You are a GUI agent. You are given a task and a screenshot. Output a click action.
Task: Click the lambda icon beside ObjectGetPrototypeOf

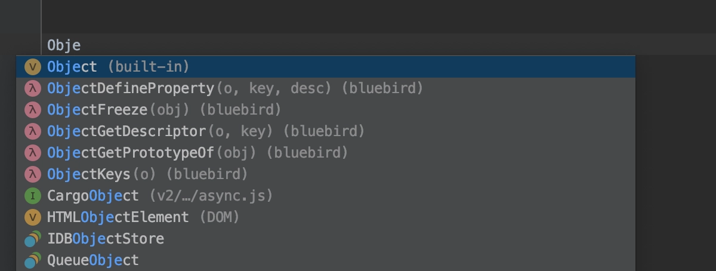pos(32,152)
